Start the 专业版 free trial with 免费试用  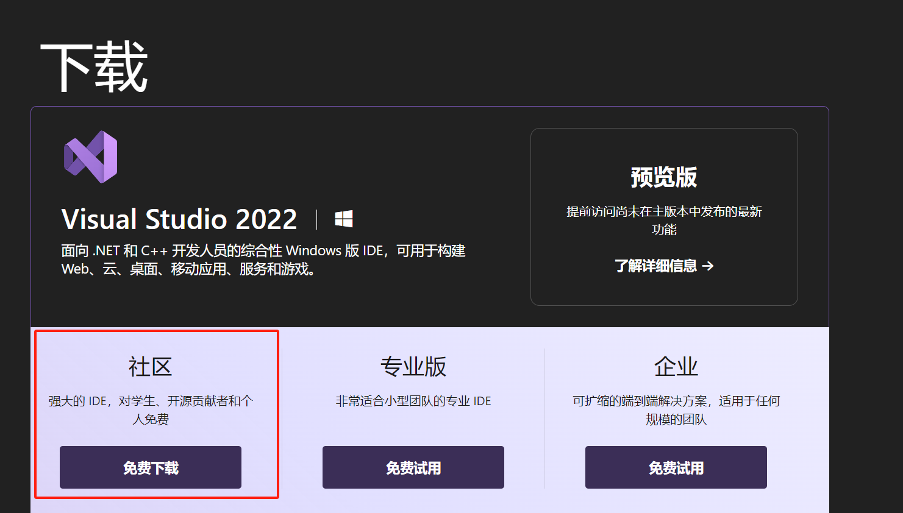point(413,467)
